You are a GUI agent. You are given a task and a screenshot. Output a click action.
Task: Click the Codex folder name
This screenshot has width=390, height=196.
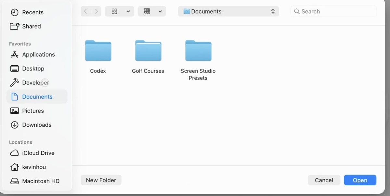click(x=98, y=71)
